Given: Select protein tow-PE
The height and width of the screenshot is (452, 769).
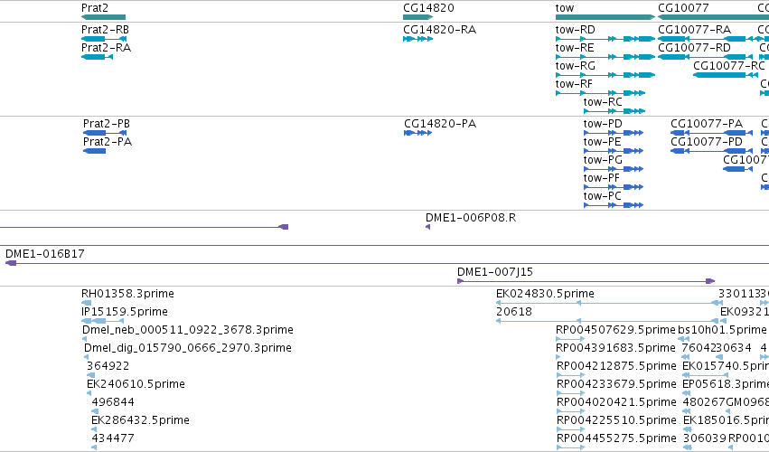Looking at the screenshot, I should click(602, 142).
